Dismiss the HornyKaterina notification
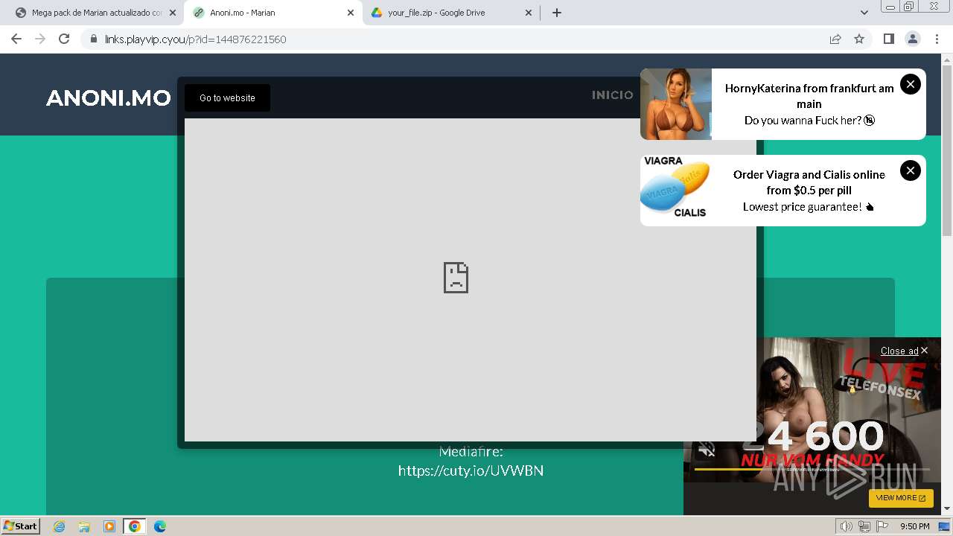953x536 pixels. point(910,84)
